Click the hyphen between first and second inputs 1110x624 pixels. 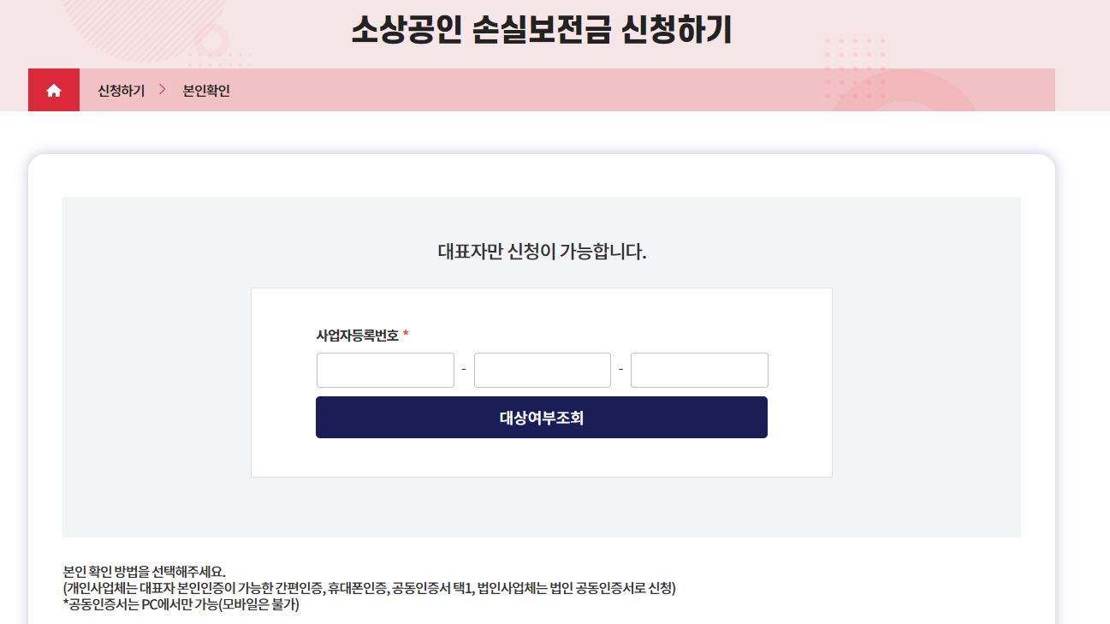click(463, 369)
